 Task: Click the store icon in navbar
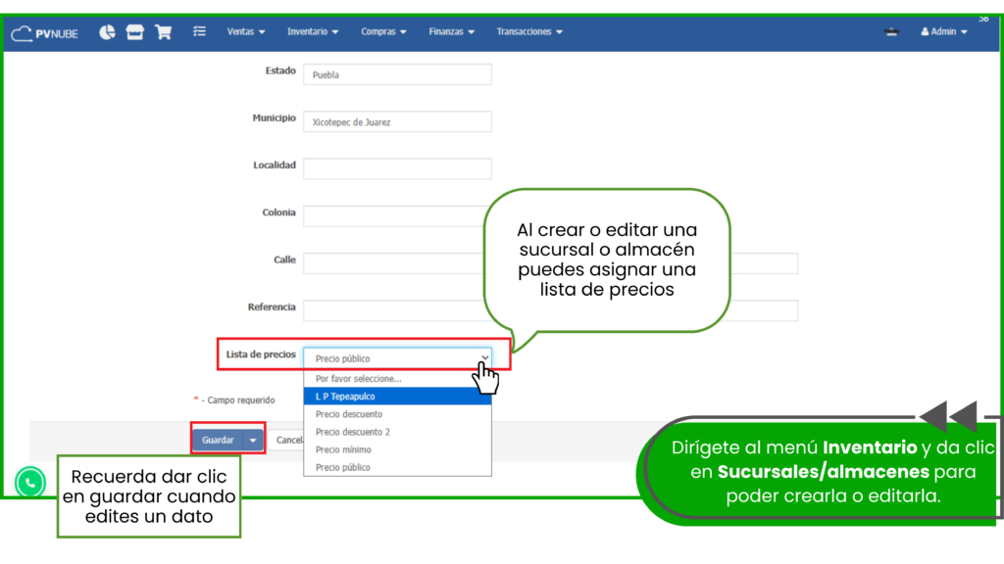coord(134,31)
